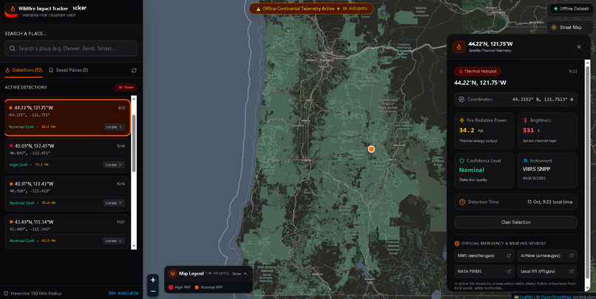Switch to the Detections (10) tab
The height and width of the screenshot is (299, 596).
24,70
